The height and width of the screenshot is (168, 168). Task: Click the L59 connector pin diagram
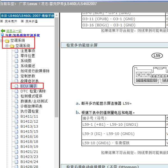click(150, 76)
